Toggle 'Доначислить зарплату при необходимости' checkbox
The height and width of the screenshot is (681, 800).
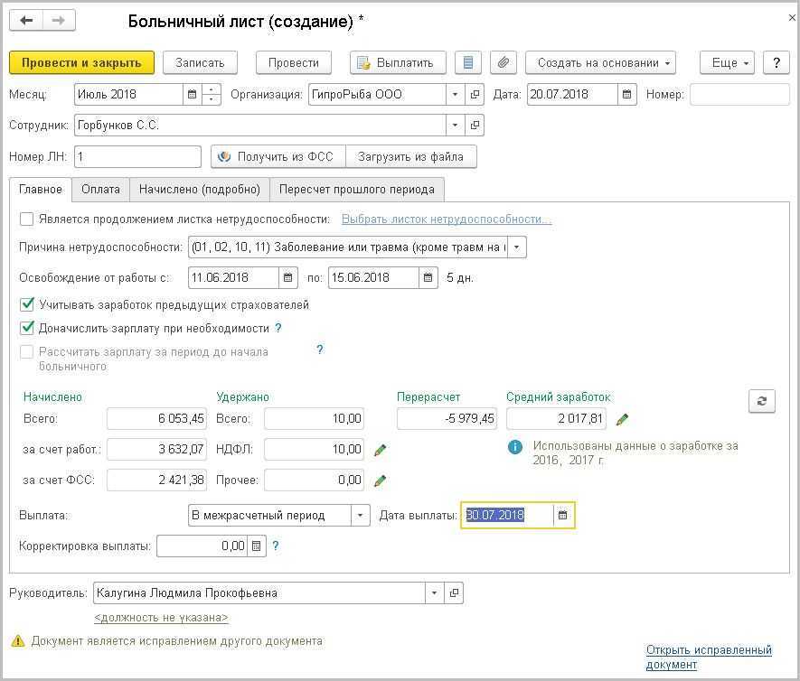27,328
